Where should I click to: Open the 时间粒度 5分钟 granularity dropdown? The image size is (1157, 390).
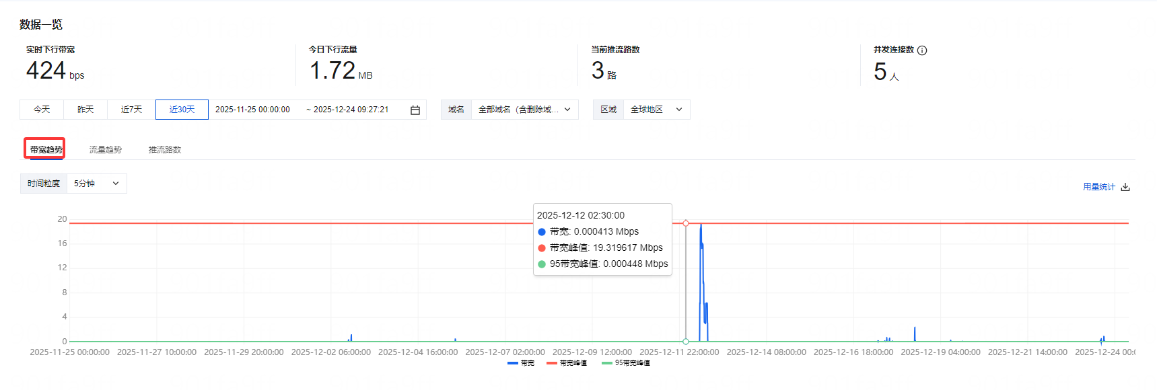coord(96,184)
